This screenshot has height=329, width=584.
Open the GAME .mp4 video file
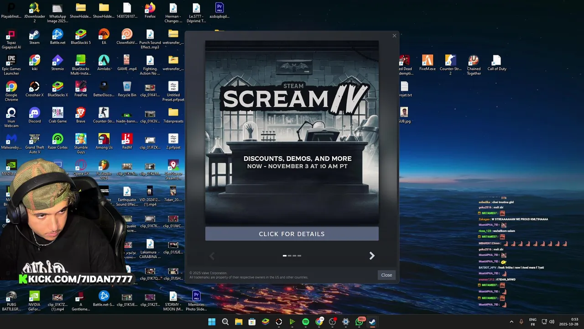tap(127, 64)
